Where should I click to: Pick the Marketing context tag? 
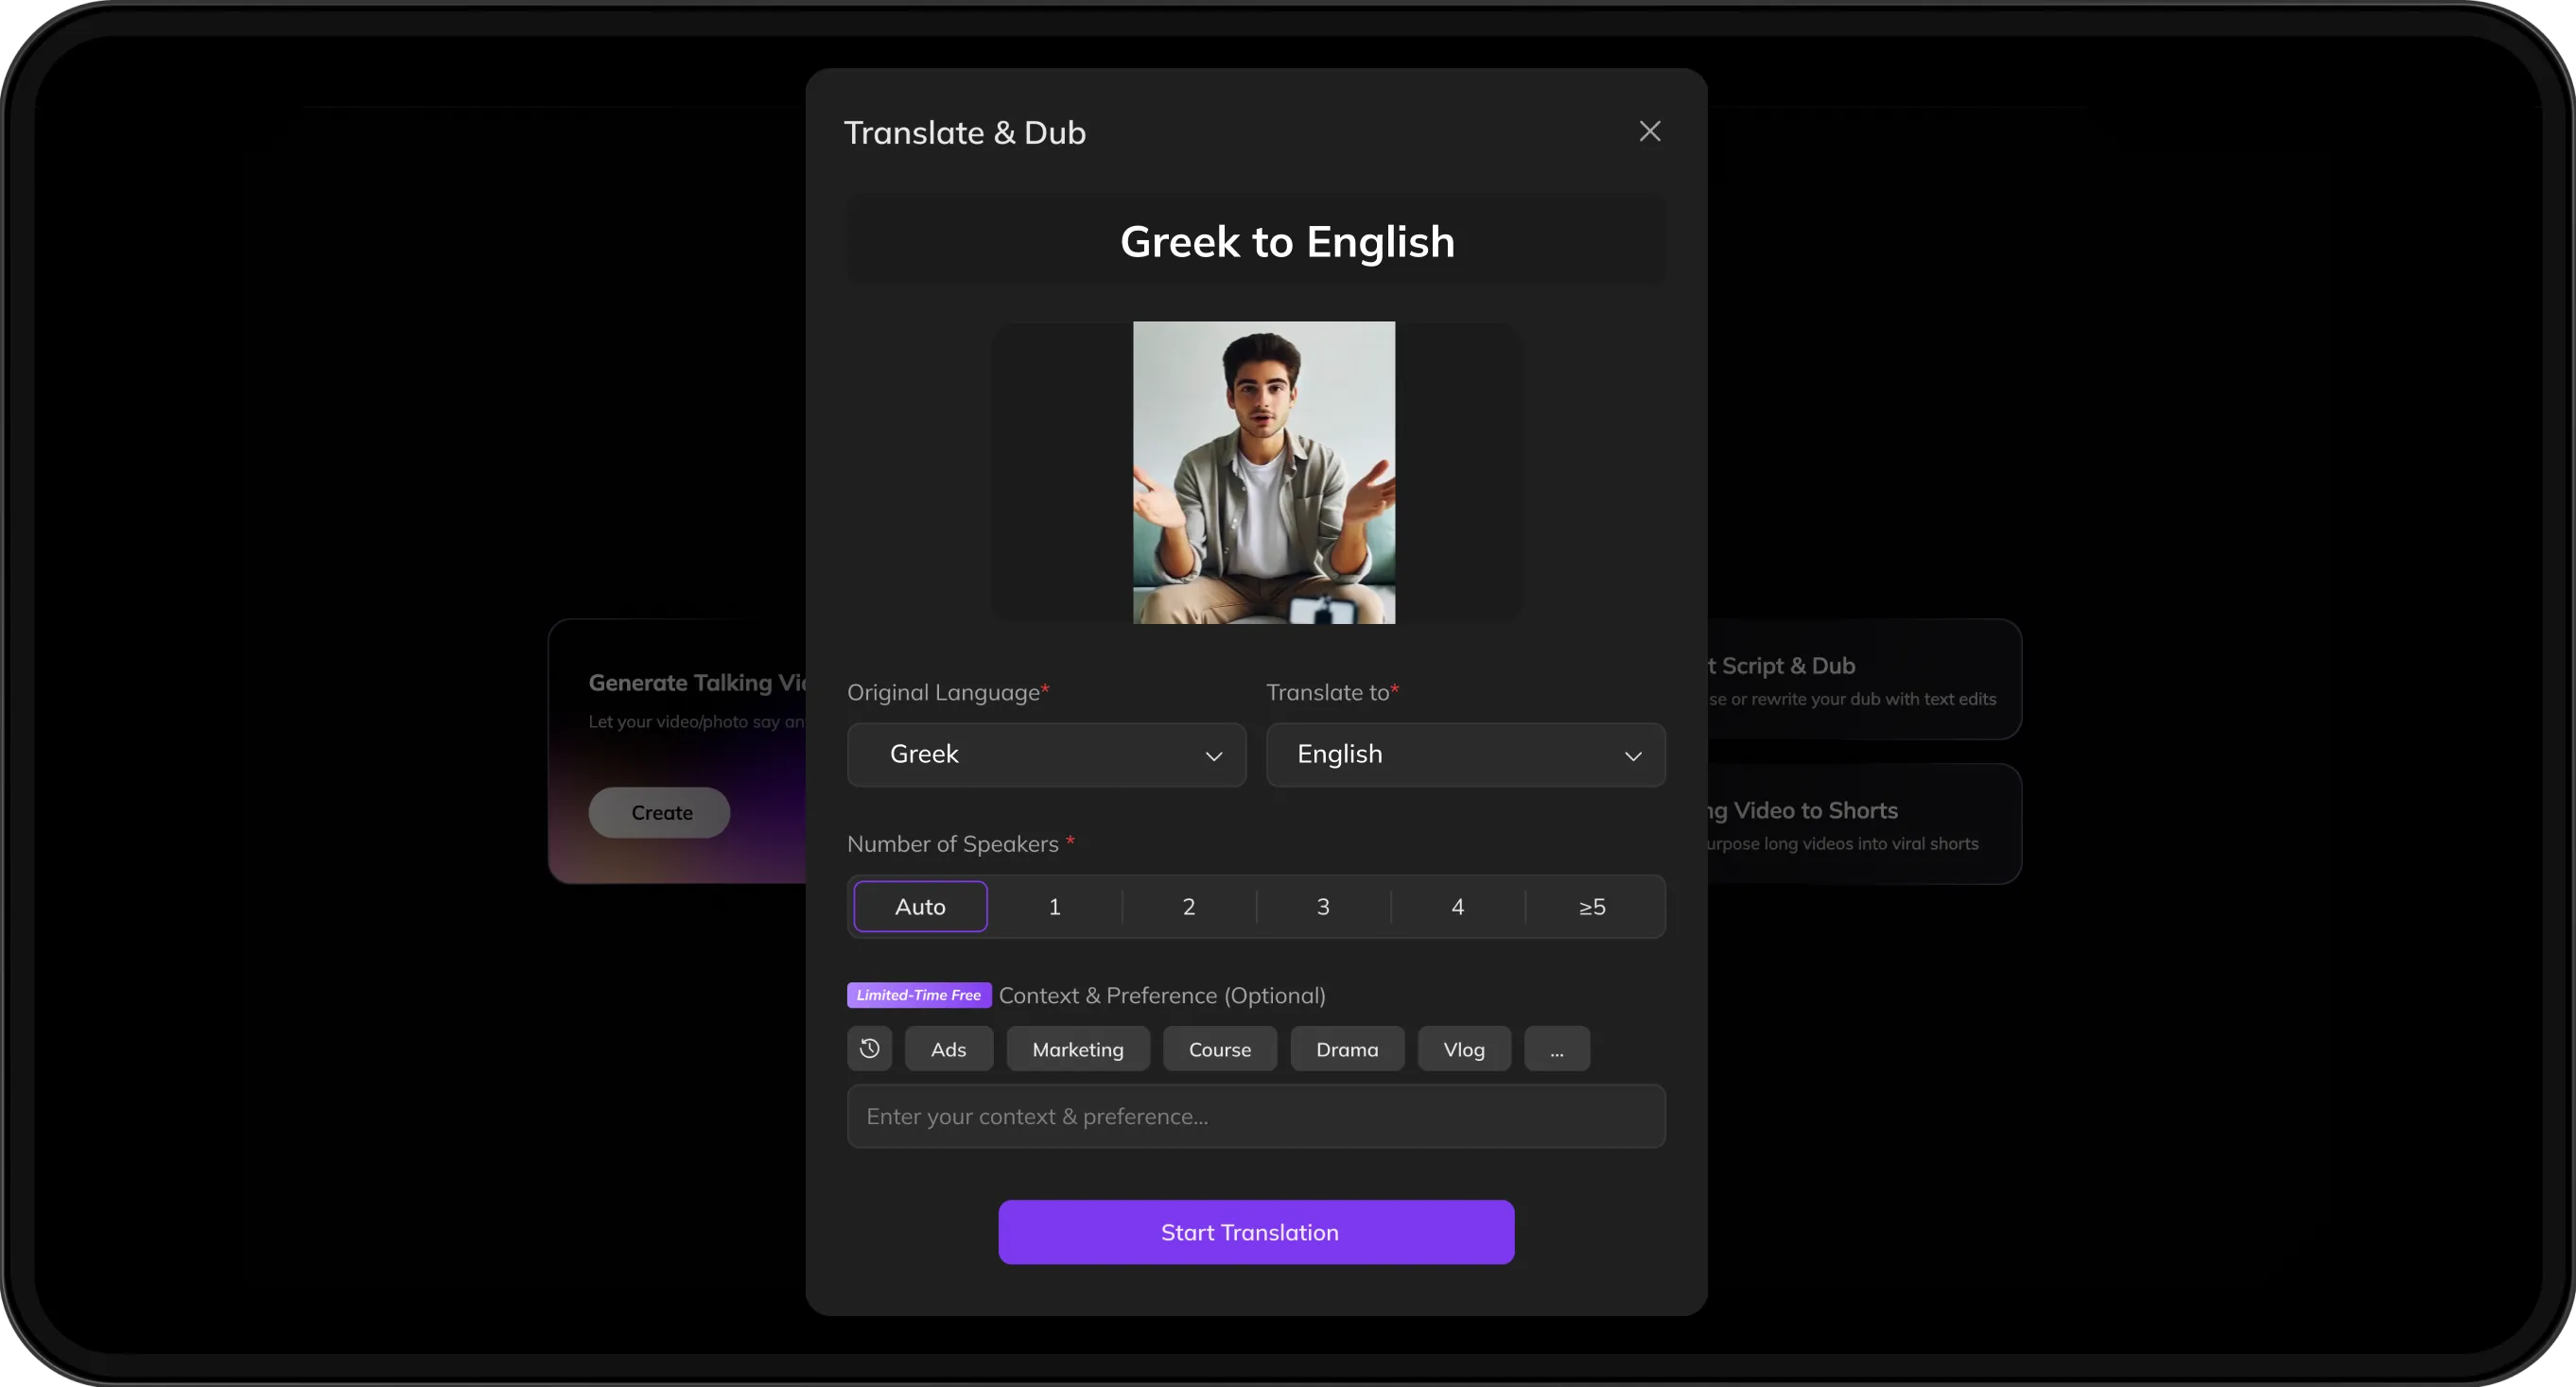point(1078,1049)
